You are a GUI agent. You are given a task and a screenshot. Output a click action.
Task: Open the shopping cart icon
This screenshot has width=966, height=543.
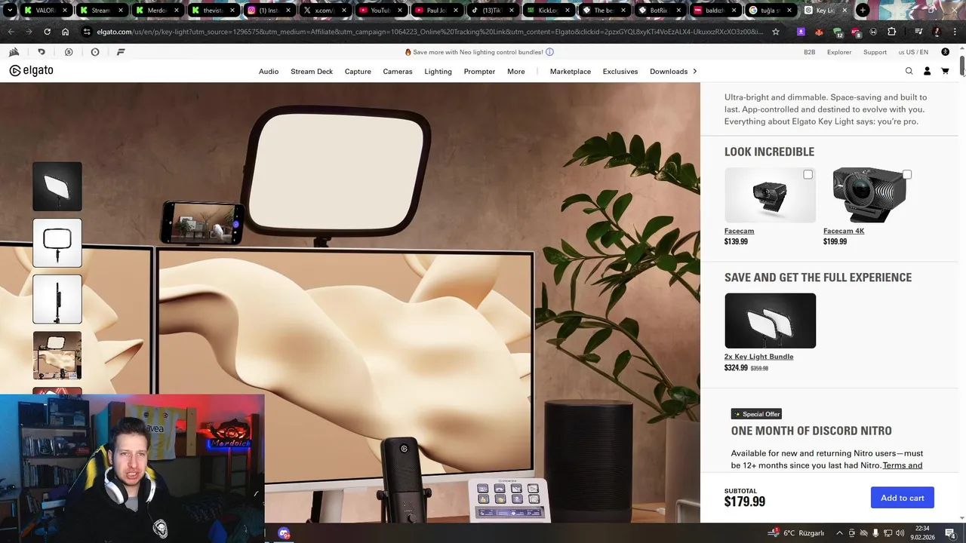coord(945,71)
